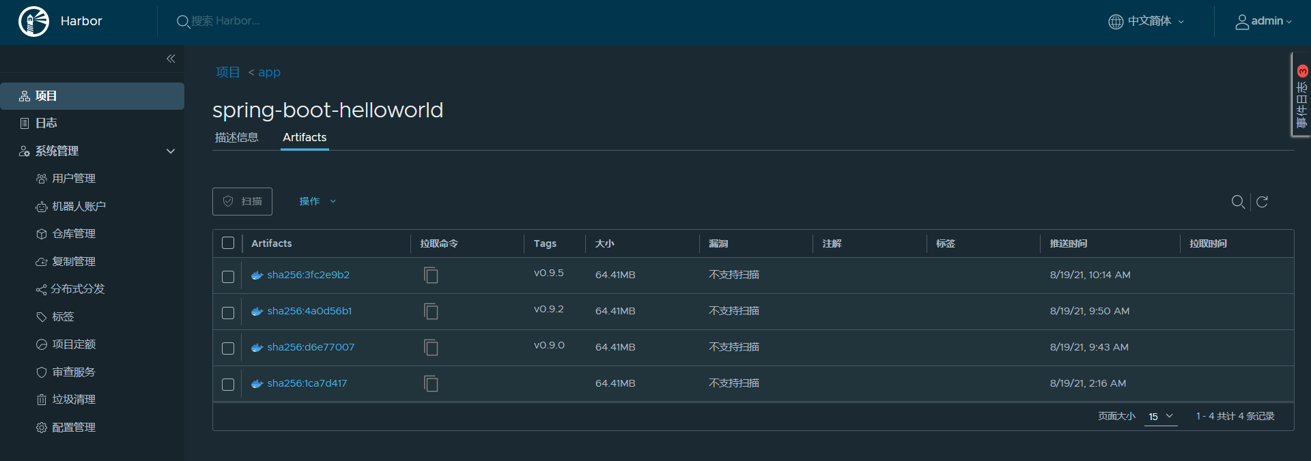Open the admin account dropdown
This screenshot has height=461, width=1311.
tap(1264, 21)
